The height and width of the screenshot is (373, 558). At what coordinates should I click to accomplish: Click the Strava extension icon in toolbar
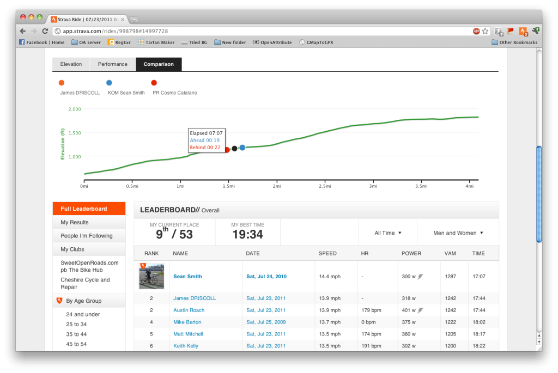click(x=522, y=31)
